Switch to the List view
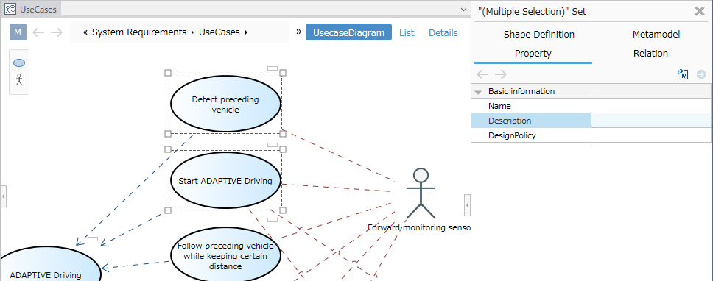713x281 pixels. pos(407,32)
